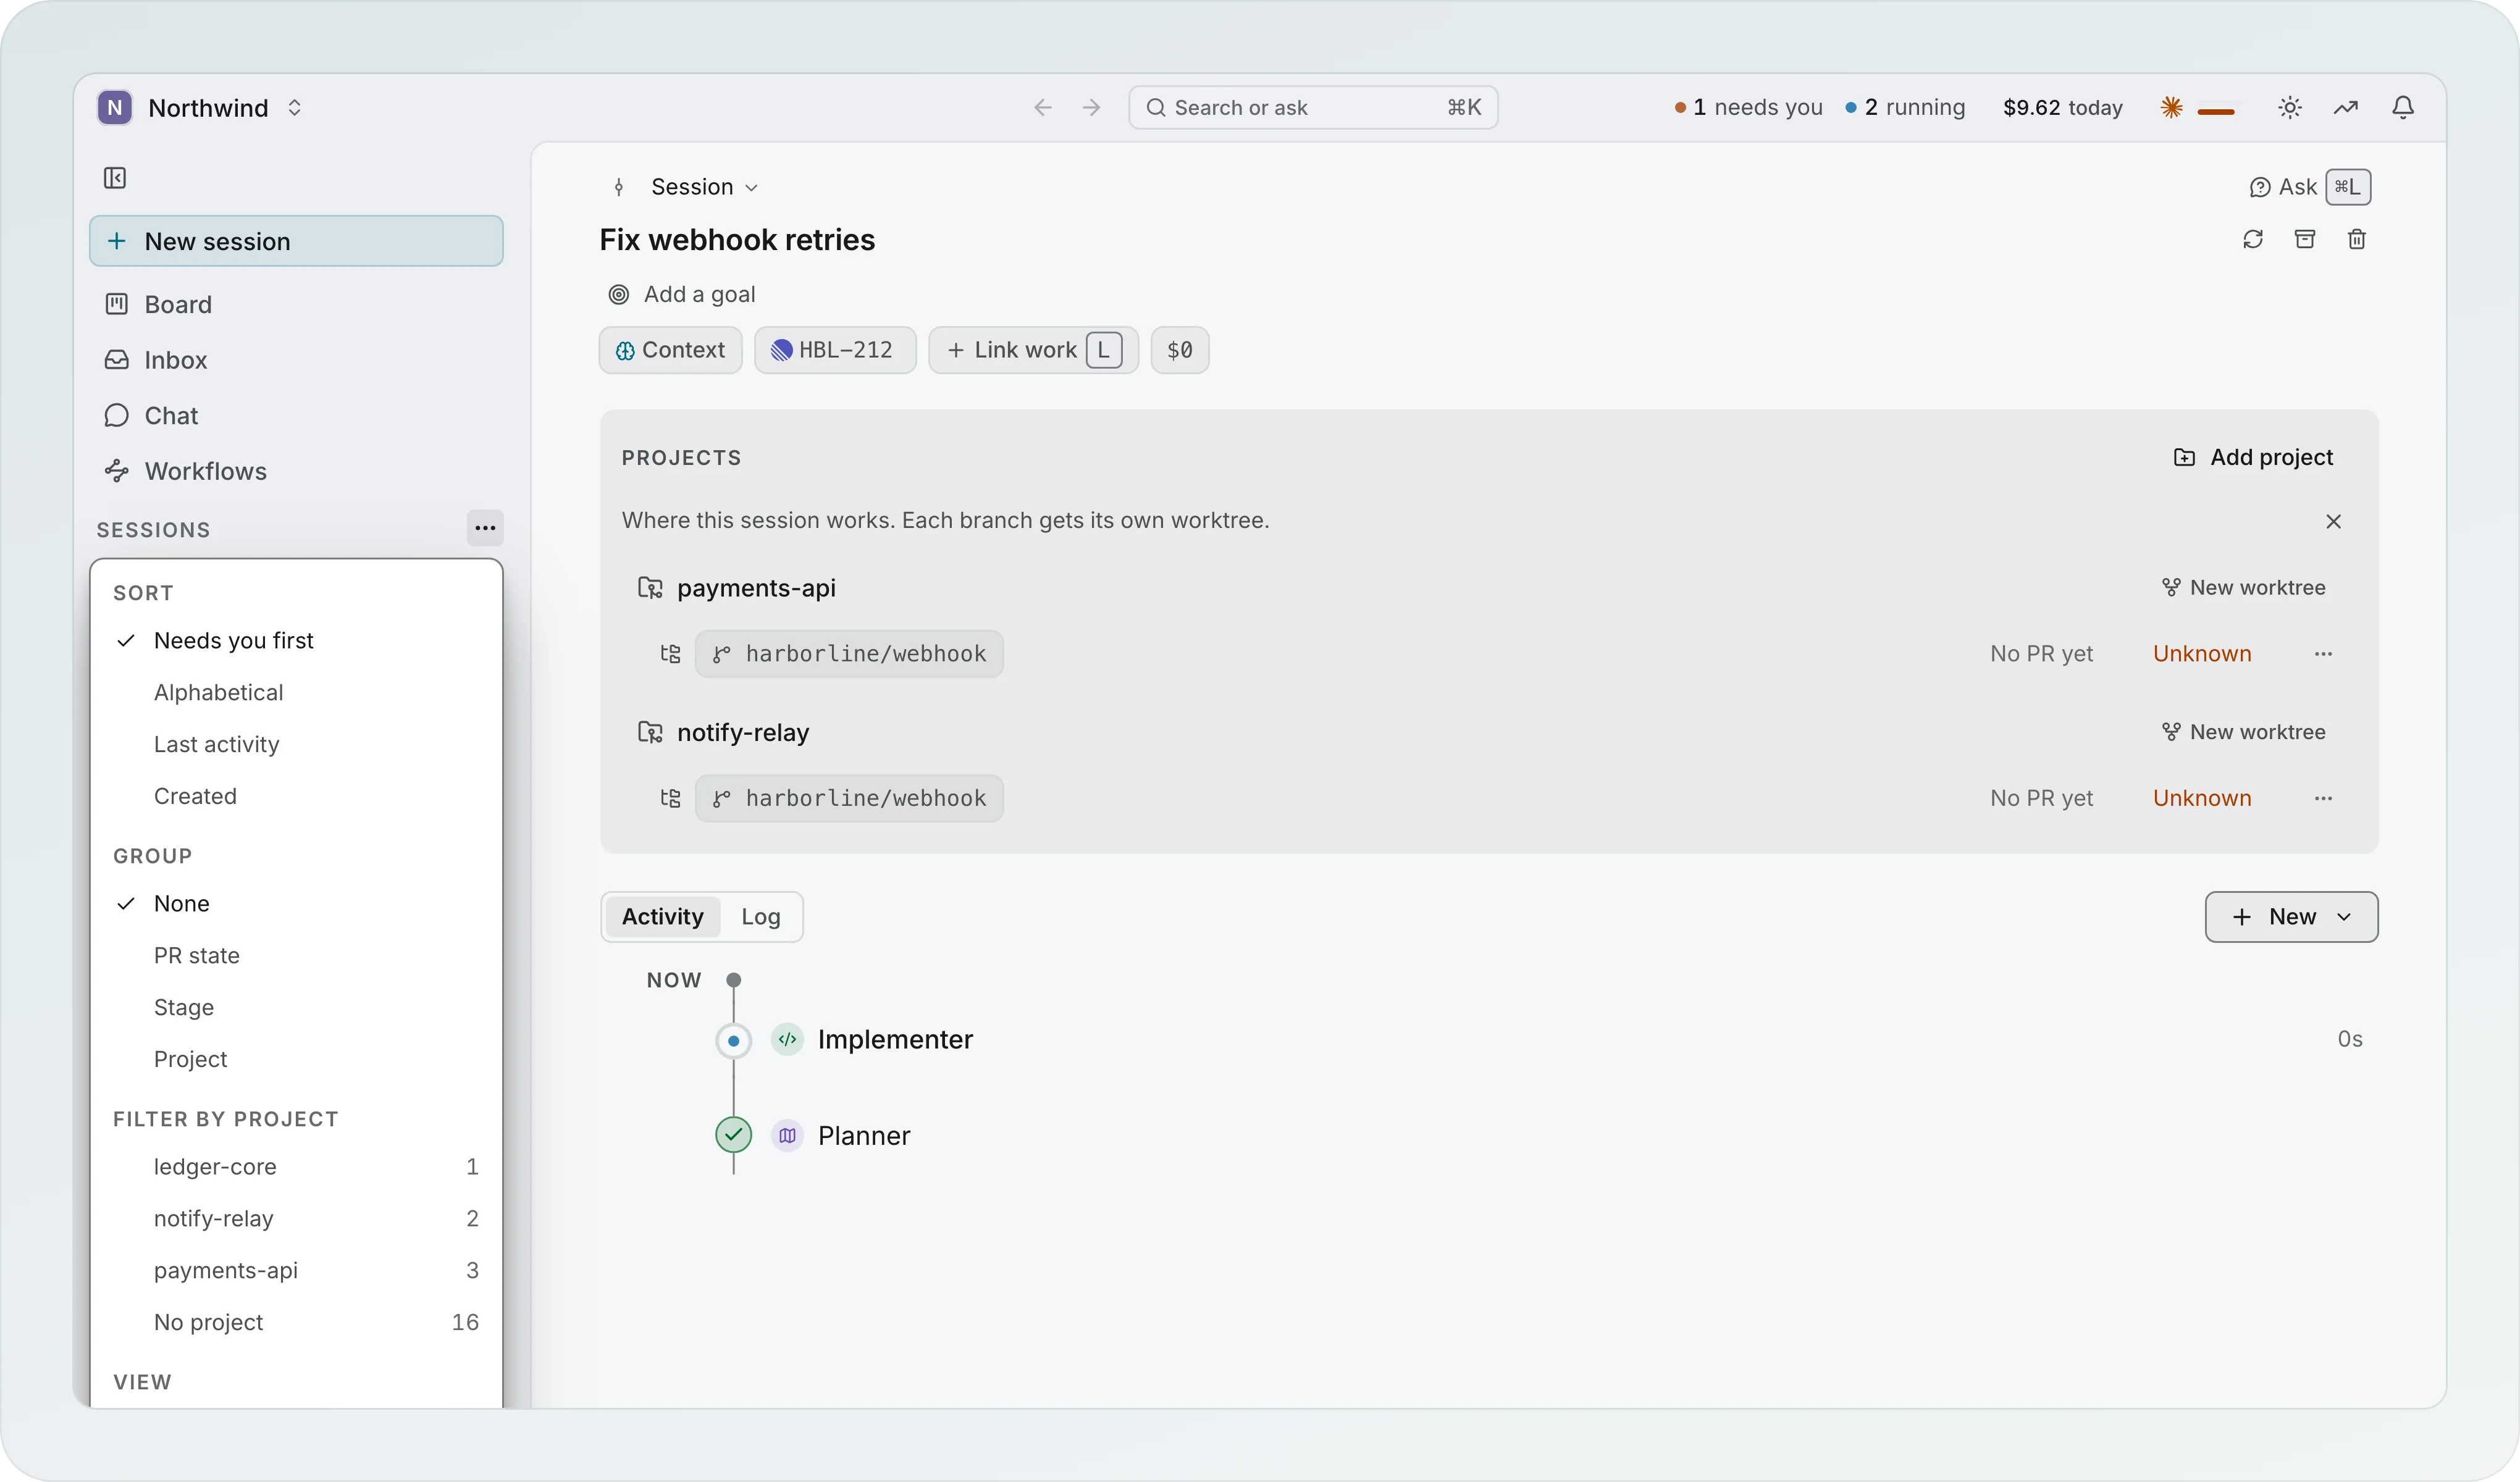Switch to the Log tab
Viewport: 2520px width, 1482px height.
(x=761, y=916)
